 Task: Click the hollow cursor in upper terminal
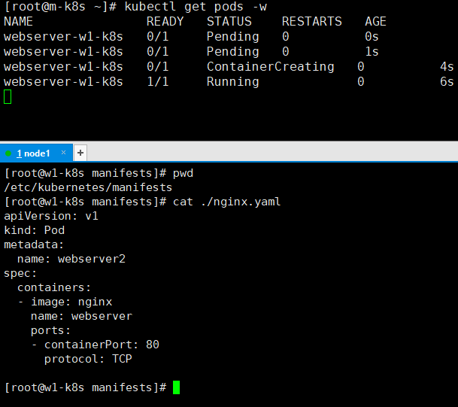pyautogui.click(x=8, y=97)
